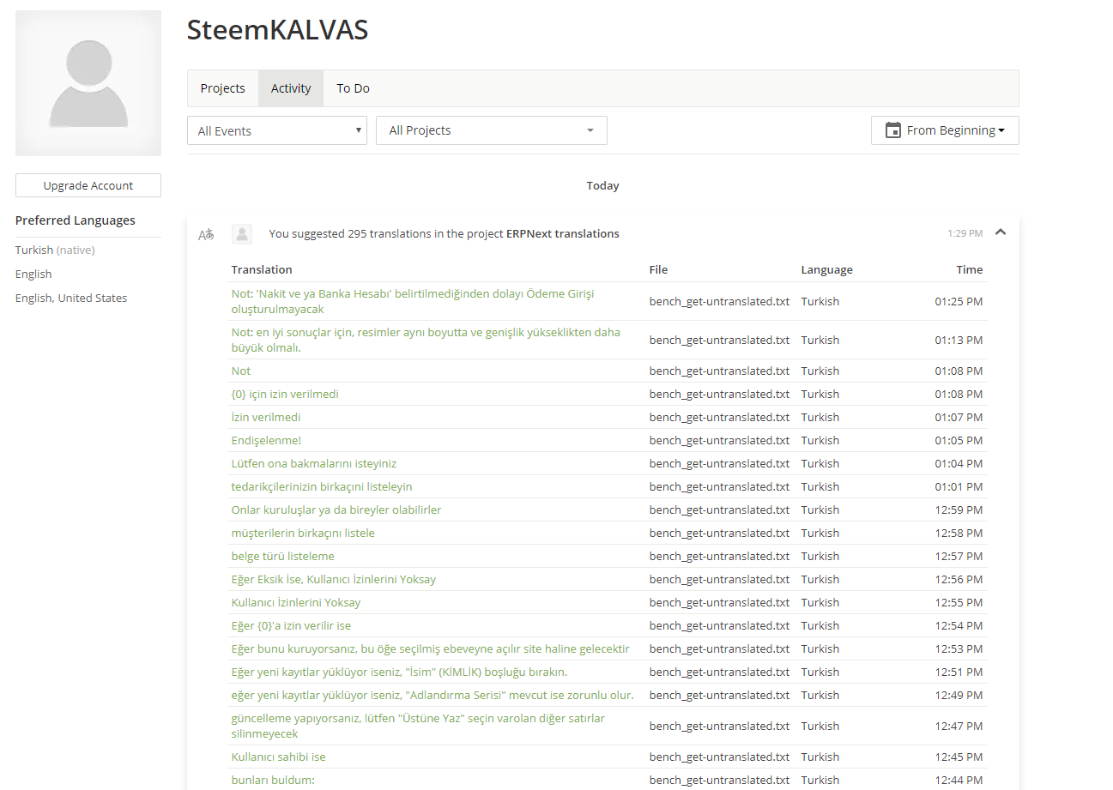This screenshot has height=790, width=1113.
Task: Switch to the Projects tab
Action: click(223, 88)
